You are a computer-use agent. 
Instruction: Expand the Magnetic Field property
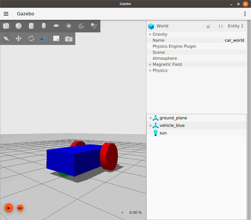tap(150, 65)
